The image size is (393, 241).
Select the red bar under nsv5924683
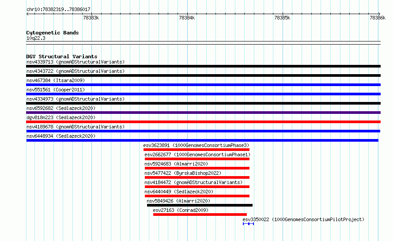pyautogui.click(x=197, y=168)
